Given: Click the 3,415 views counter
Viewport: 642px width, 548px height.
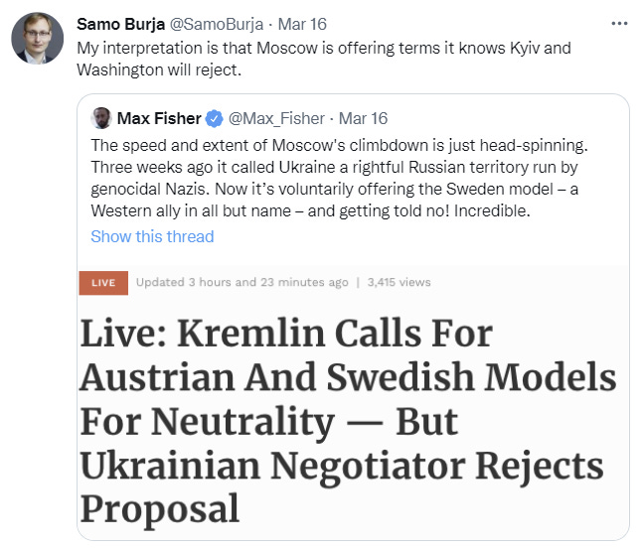Looking at the screenshot, I should point(399,283).
